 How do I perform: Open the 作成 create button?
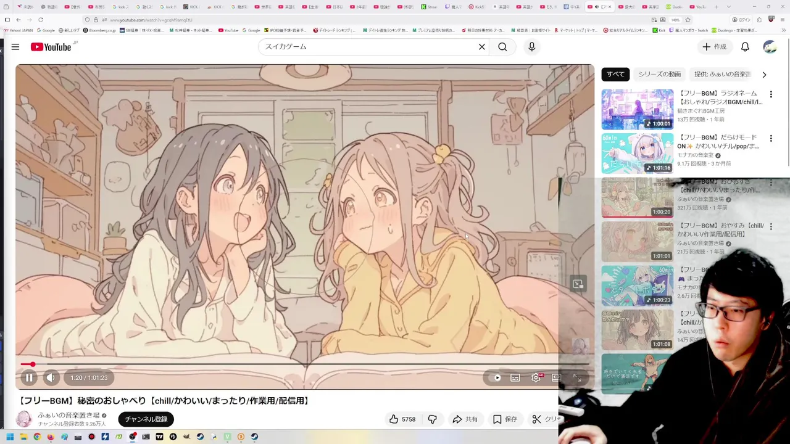(x=714, y=47)
